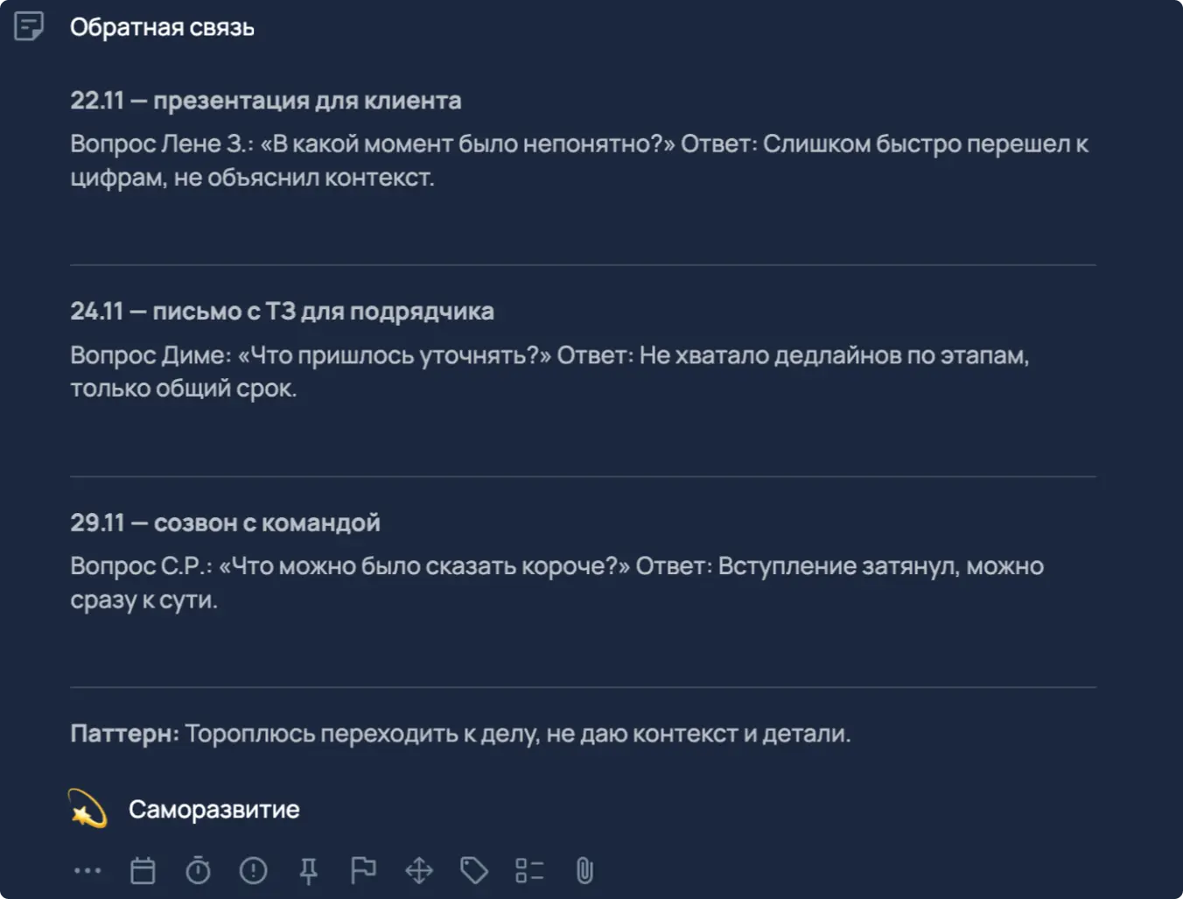Screen dimensions: 1183x899
Task: Select the heading 22.11 — презентация для клиента
Action: pyautogui.click(x=266, y=100)
